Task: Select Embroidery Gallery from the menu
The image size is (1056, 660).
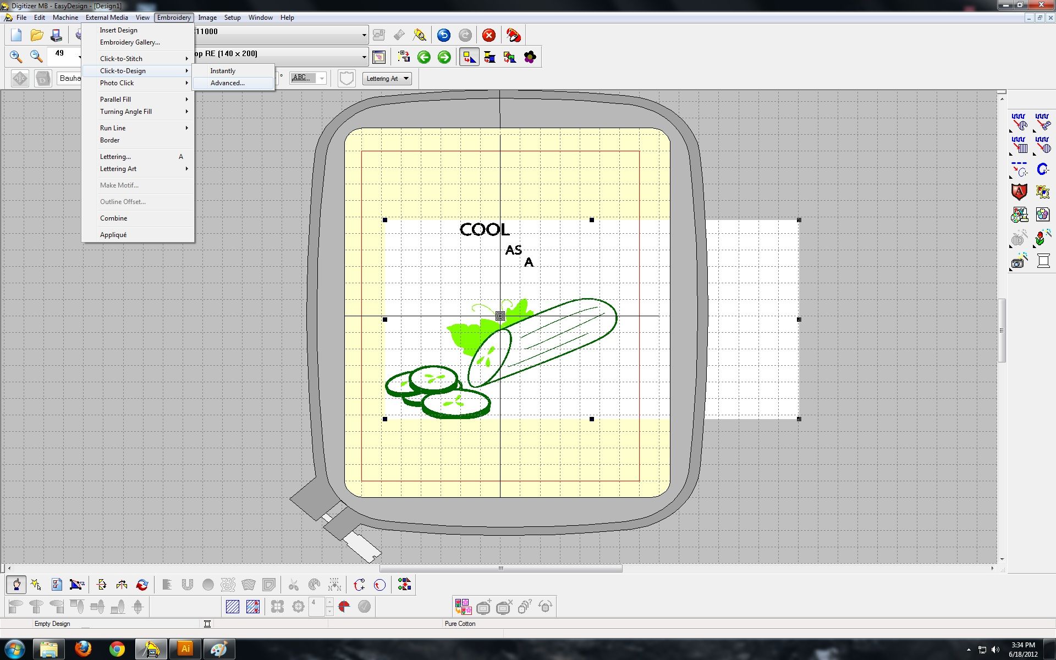Action: coord(129,42)
